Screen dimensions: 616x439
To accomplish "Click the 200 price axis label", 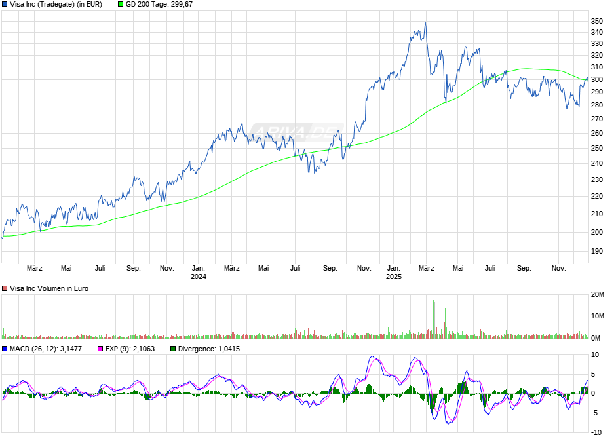I will 597,232.
